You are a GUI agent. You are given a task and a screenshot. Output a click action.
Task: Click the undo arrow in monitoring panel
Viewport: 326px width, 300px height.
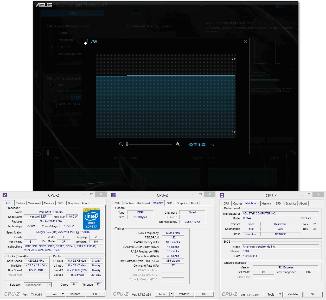click(38, 153)
